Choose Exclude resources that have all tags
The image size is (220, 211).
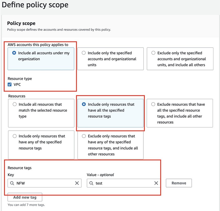[x=153, y=104]
